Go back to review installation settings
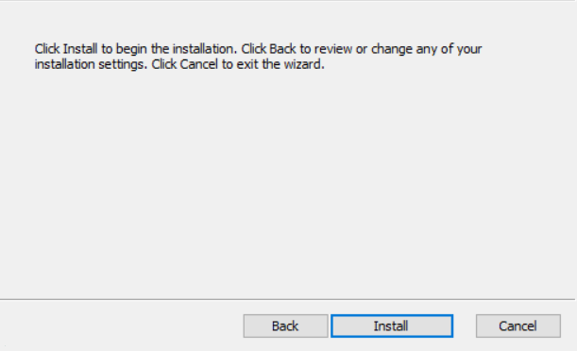This screenshot has width=577, height=351. coord(285,326)
